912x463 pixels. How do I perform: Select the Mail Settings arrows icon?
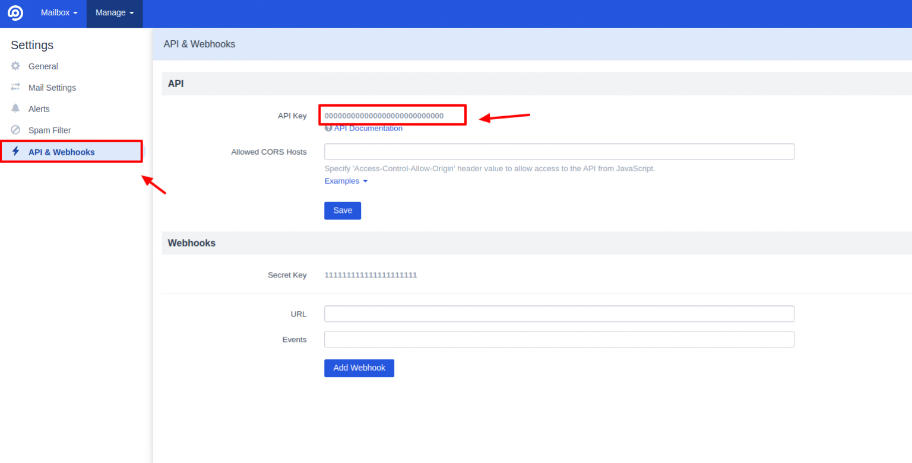[x=15, y=87]
